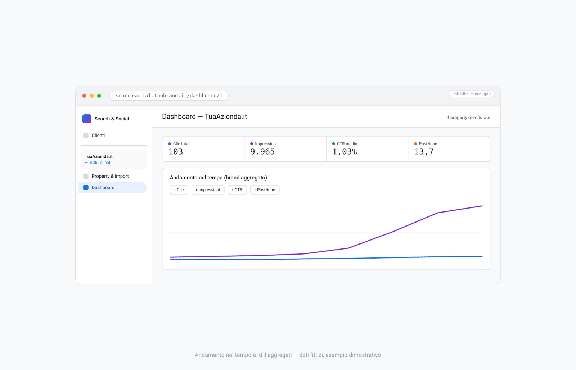
Task: Click the blue Dashboard sidebar icon
Action: (86, 187)
